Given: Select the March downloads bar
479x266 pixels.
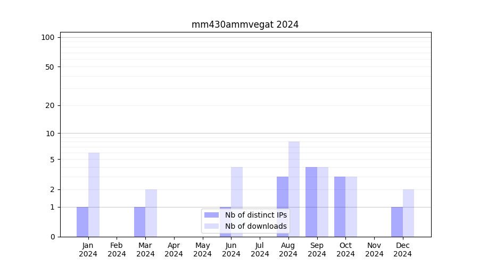Looking at the screenshot, I should (x=151, y=213).
